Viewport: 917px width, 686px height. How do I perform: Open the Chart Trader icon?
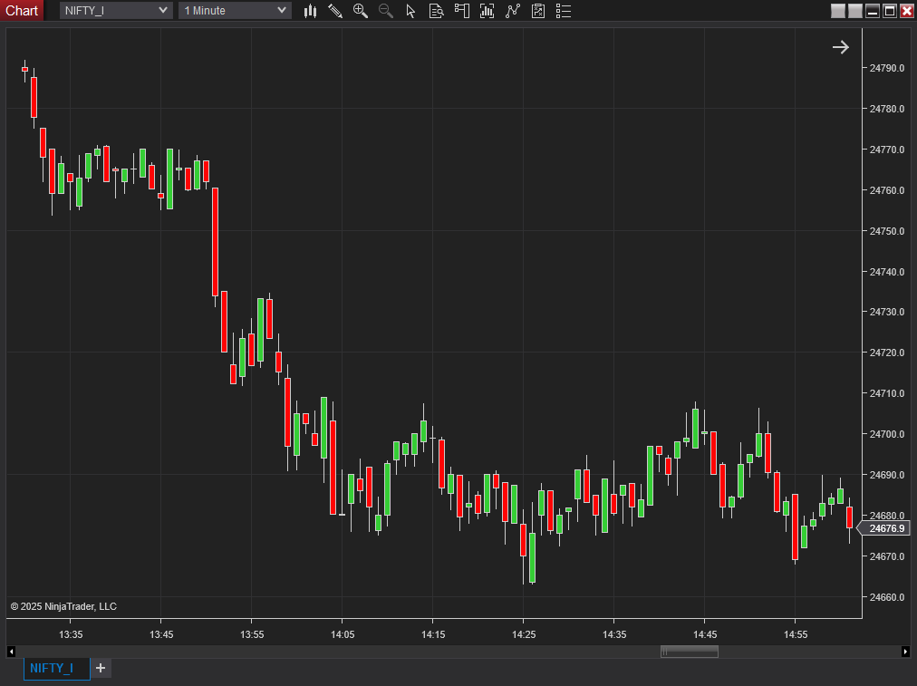click(461, 11)
